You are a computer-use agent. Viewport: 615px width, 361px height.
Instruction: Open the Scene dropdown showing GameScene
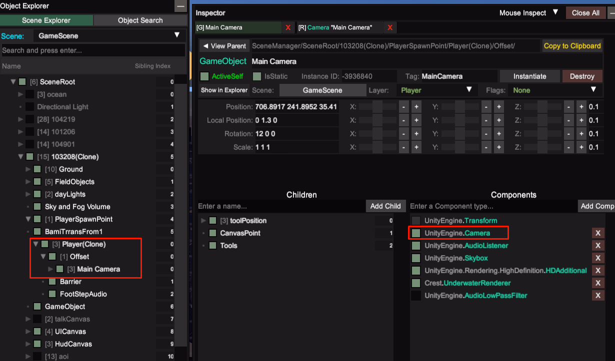[109, 35]
